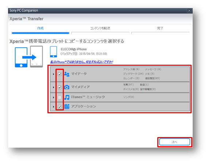
Task: Click the ブックマーク (34) entry
Action: [133, 74]
